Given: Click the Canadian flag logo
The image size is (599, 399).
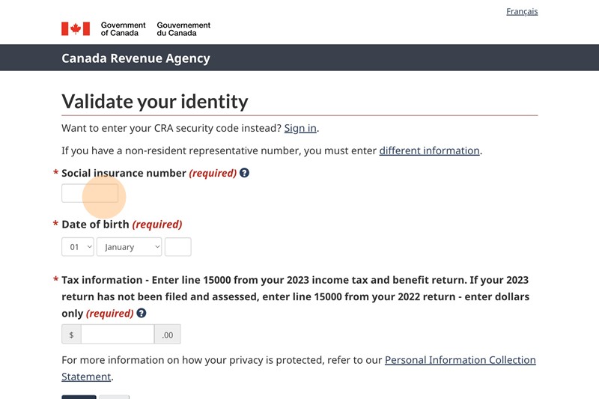Looking at the screenshot, I should (76, 28).
